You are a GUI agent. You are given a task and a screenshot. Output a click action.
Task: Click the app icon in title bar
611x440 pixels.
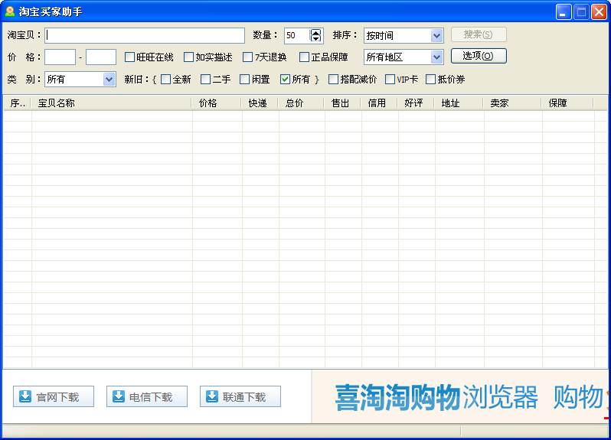point(10,11)
